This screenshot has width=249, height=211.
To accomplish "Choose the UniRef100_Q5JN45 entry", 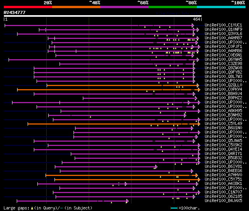I will pyautogui.click(x=223, y=141).
